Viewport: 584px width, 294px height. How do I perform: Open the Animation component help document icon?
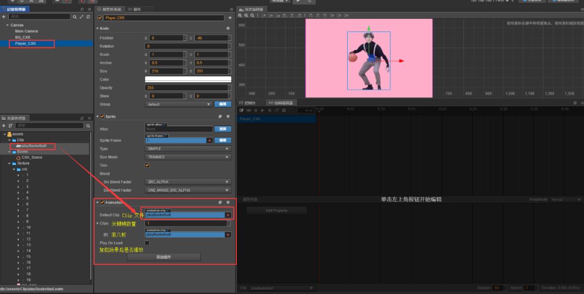(x=220, y=202)
